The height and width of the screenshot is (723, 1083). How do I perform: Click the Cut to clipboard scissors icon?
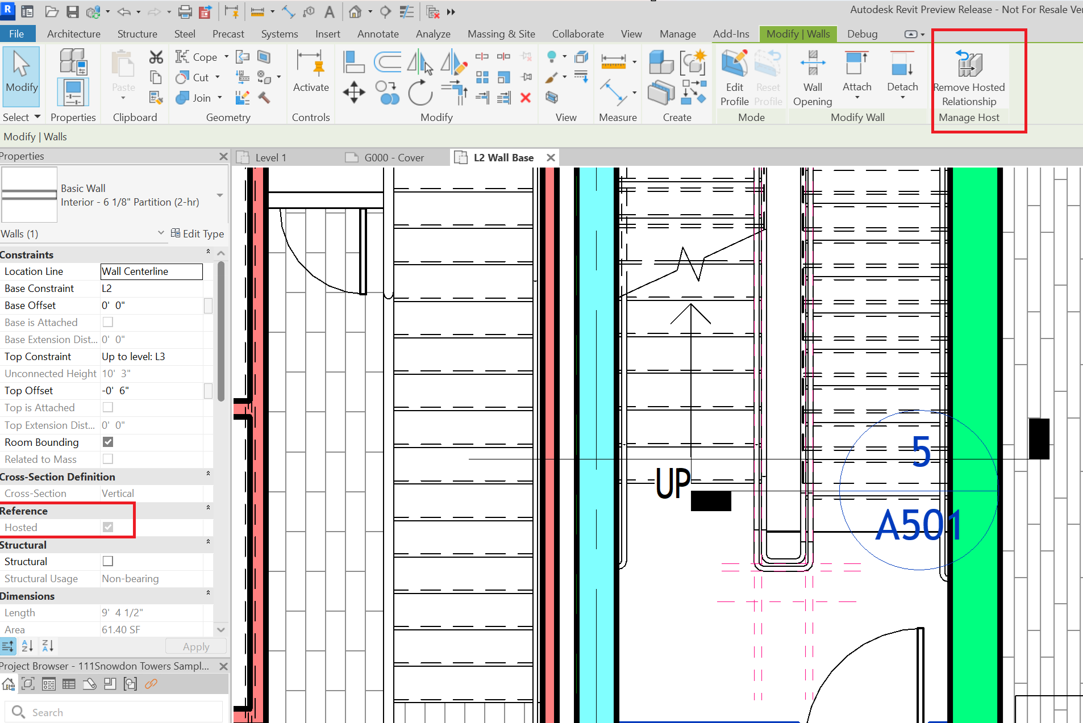point(156,57)
